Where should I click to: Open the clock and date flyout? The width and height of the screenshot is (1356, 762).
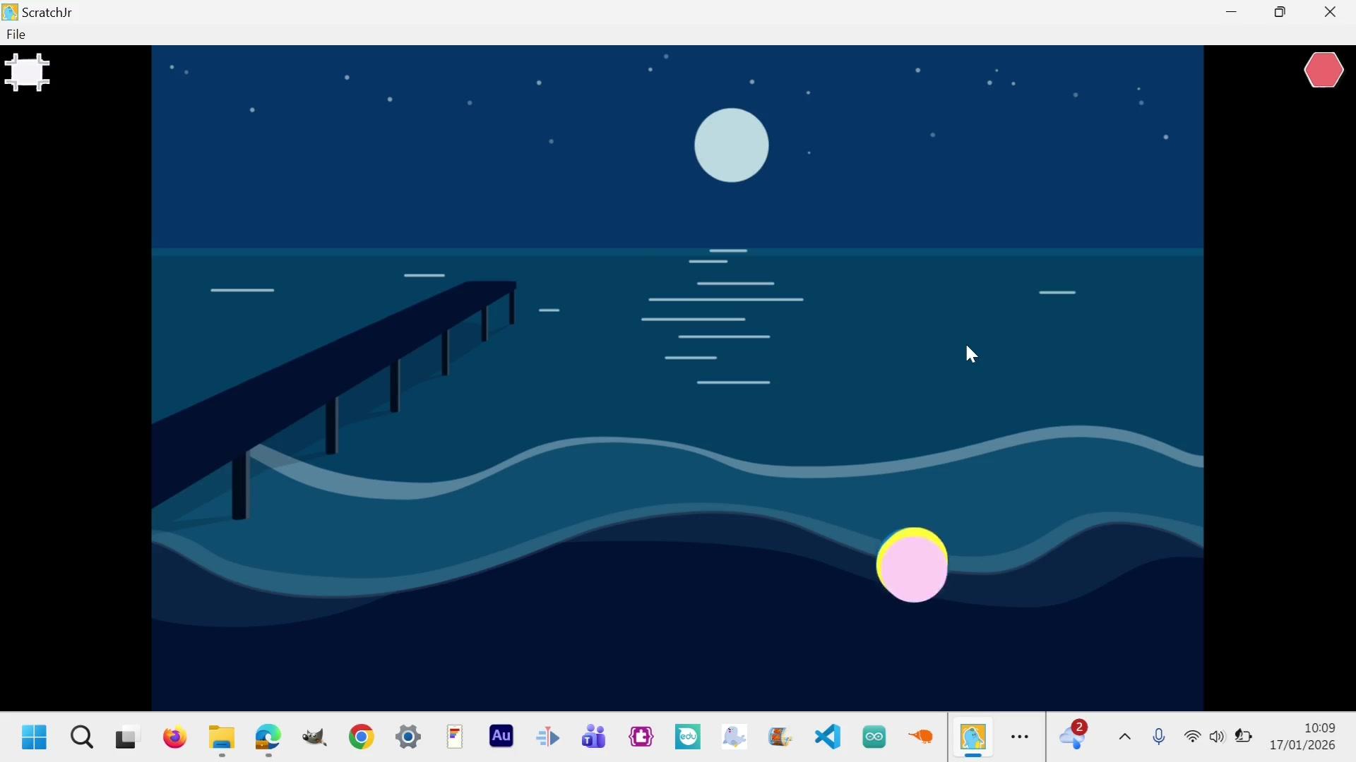pyautogui.click(x=1302, y=737)
